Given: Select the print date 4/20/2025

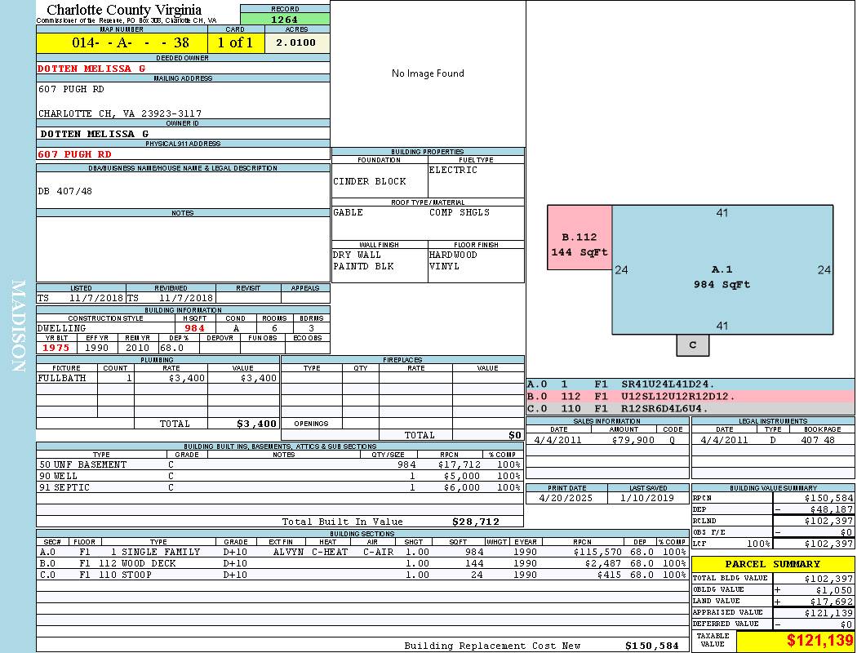Looking at the screenshot, I should (566, 498).
